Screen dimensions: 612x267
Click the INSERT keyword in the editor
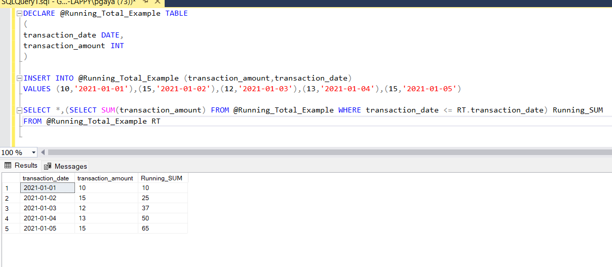click(37, 78)
